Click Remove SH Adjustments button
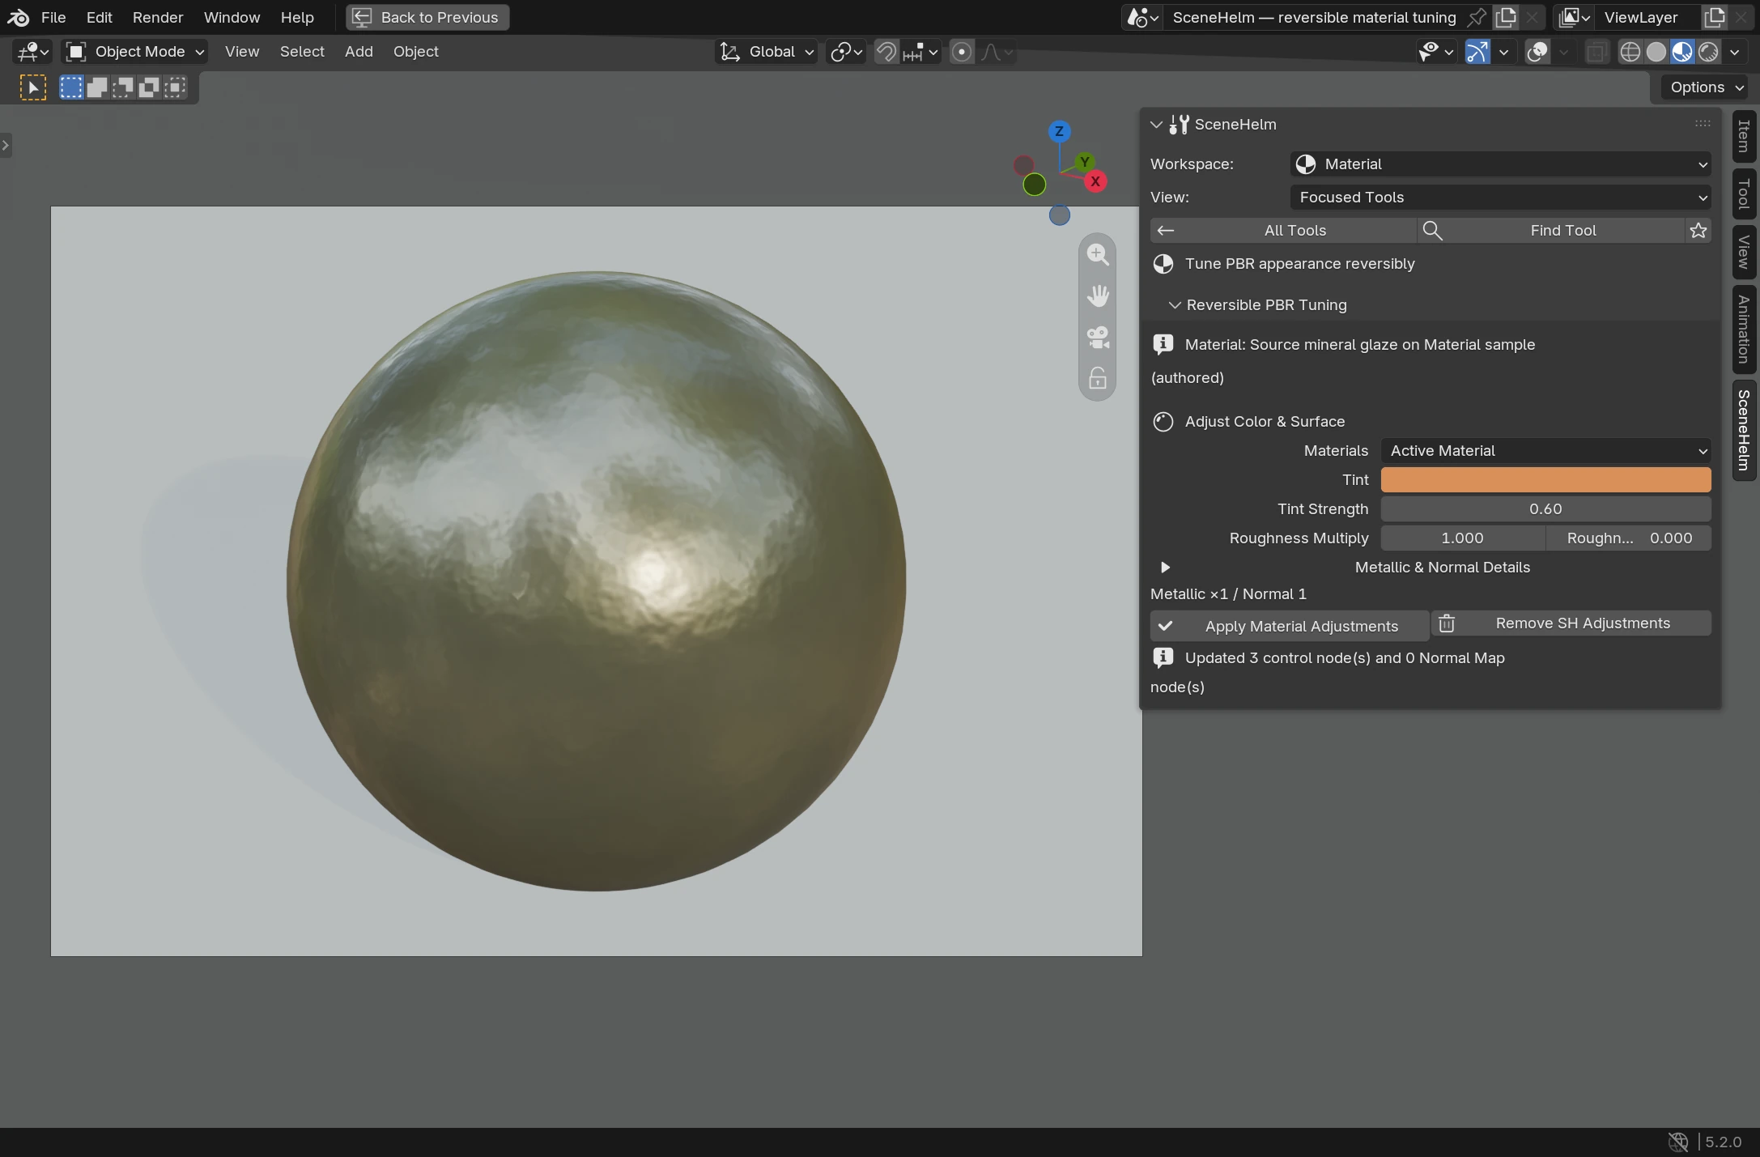The height and width of the screenshot is (1157, 1760). [1571, 623]
